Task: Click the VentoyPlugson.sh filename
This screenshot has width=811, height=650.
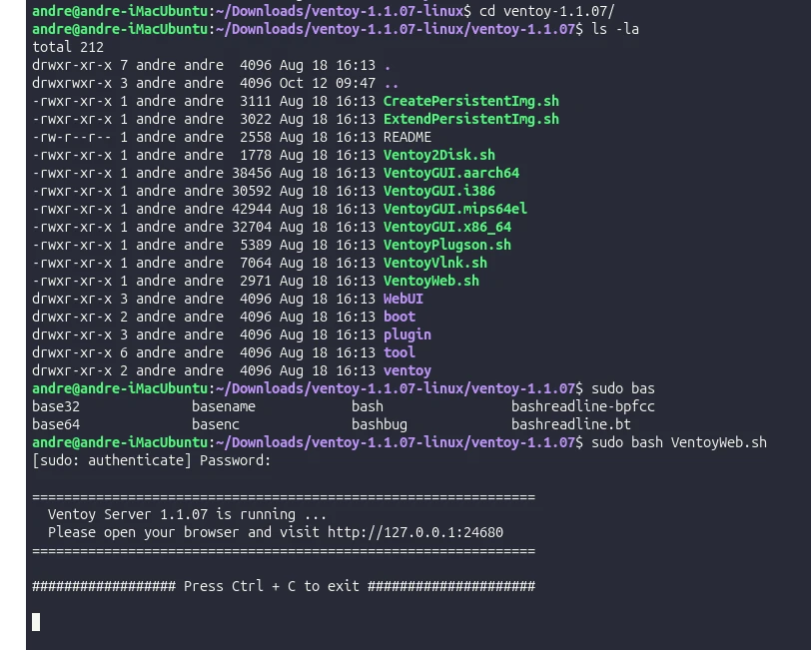Action: [x=447, y=245]
